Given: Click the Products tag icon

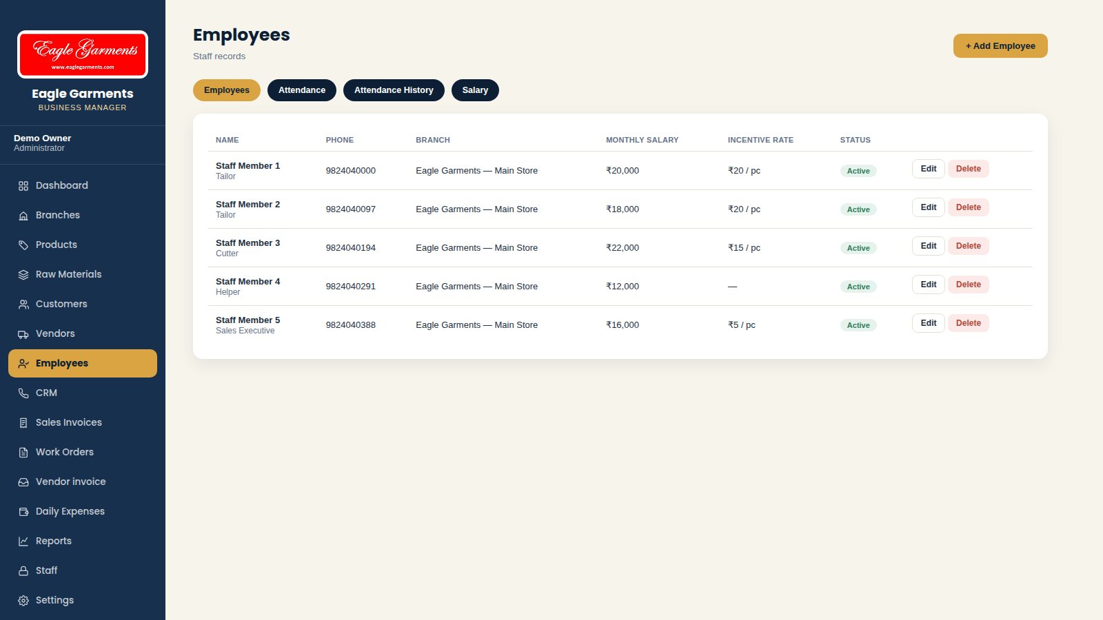Looking at the screenshot, I should tap(23, 245).
